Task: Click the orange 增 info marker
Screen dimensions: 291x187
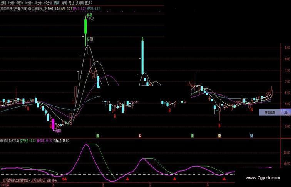Action: (219, 136)
